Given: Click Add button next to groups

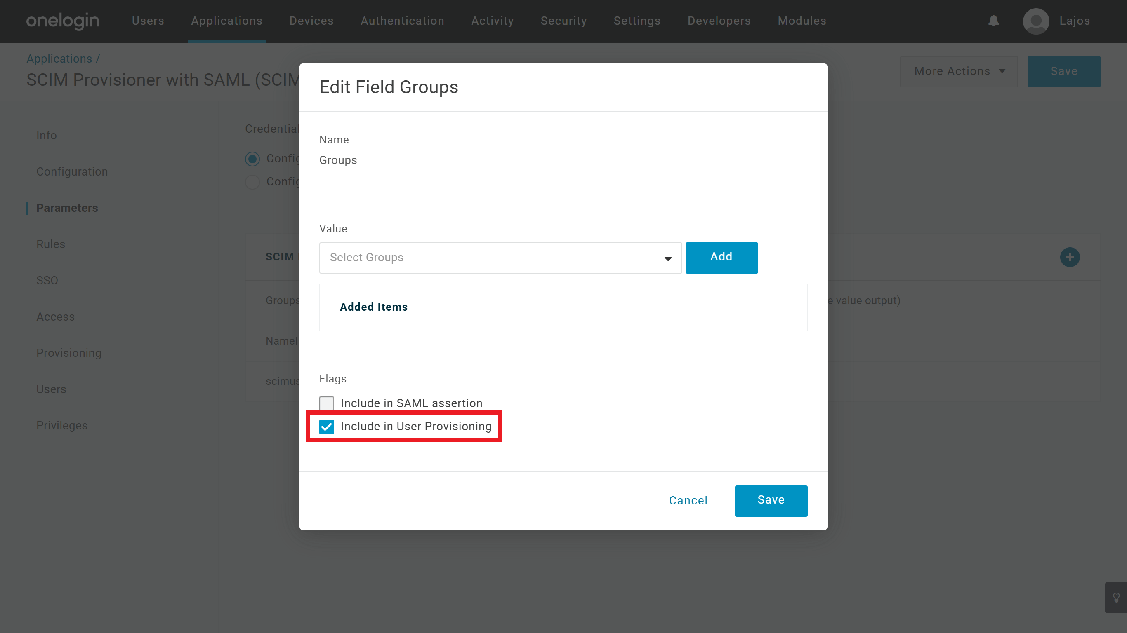Looking at the screenshot, I should [x=721, y=258].
